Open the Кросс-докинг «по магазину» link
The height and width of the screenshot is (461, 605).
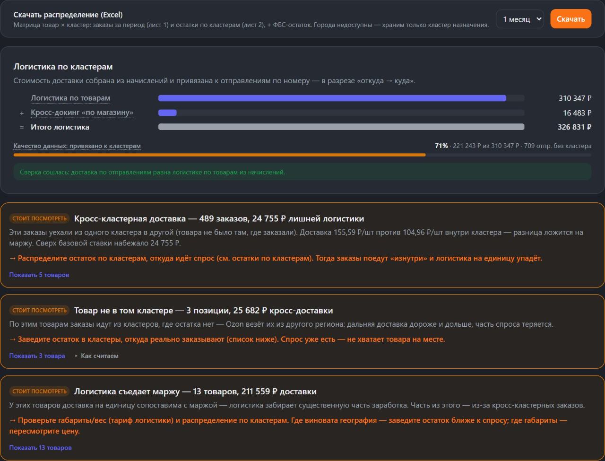click(x=82, y=113)
